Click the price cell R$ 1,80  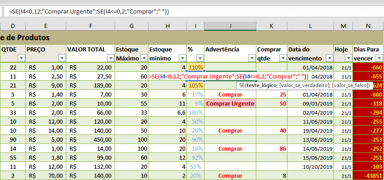(46, 158)
